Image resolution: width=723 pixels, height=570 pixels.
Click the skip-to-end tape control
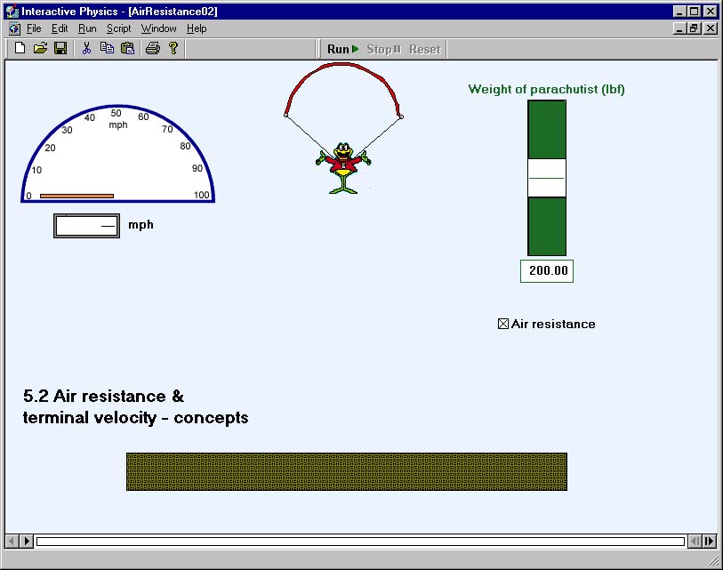tap(709, 541)
